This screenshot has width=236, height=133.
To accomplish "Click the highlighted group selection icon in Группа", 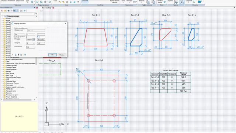I will coord(182,2).
